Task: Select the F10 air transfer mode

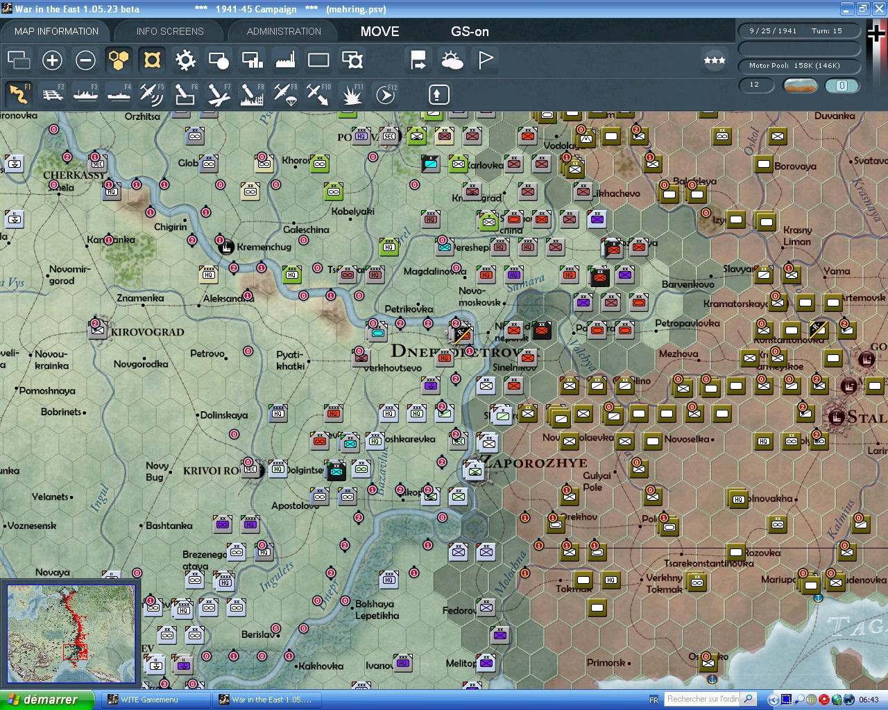Action: point(318,94)
